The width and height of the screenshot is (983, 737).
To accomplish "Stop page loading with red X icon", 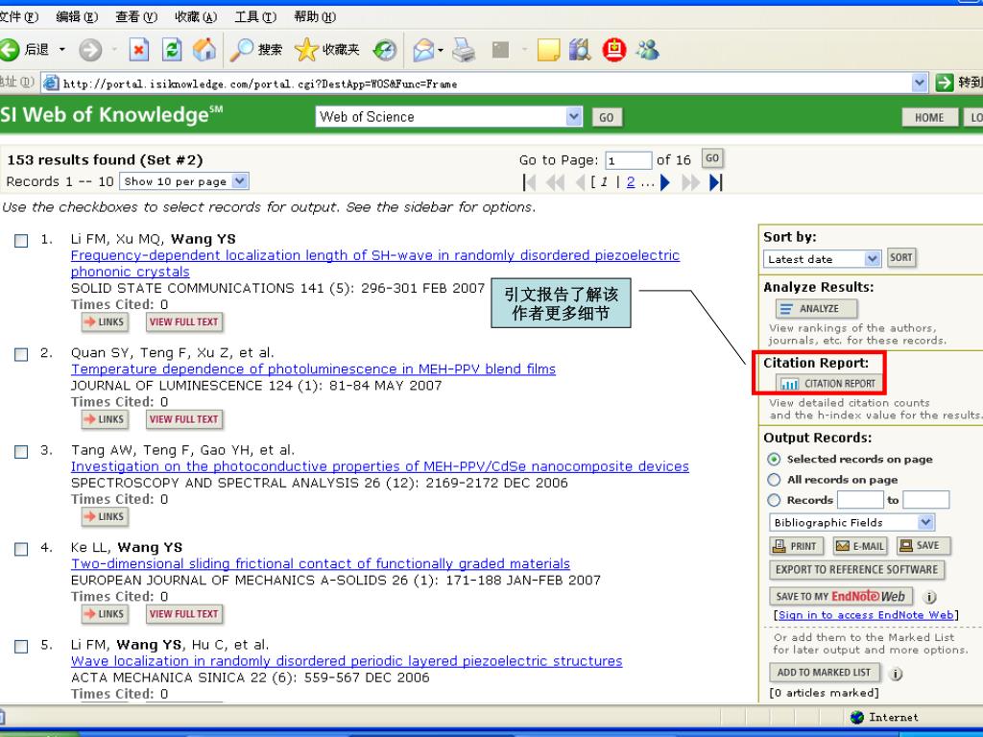I will point(138,50).
